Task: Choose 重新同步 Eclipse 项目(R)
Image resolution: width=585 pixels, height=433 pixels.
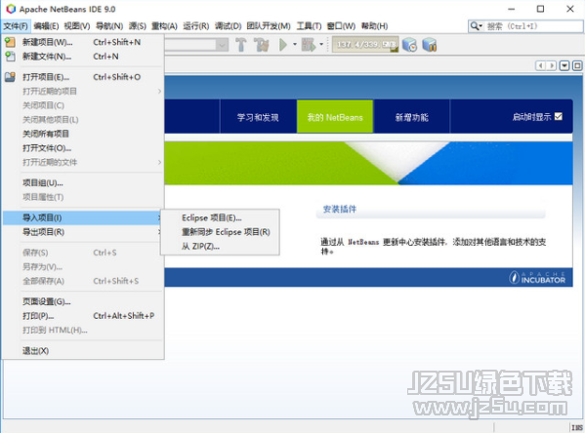Action: 226,232
